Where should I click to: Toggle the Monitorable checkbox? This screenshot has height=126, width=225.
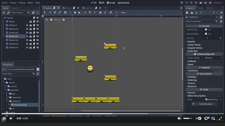pos(206,34)
